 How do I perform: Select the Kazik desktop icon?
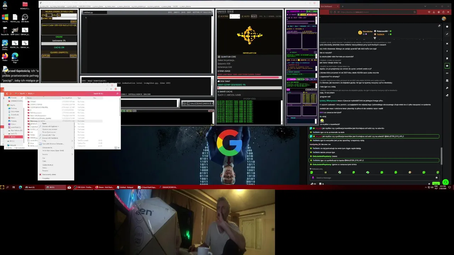(x=5, y=5)
